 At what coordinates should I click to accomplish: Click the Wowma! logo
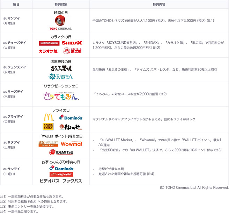coord(72,144)
